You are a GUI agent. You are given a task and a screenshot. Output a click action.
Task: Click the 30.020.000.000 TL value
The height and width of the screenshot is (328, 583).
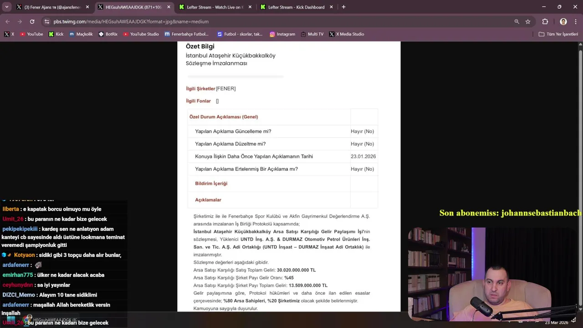[296, 270]
